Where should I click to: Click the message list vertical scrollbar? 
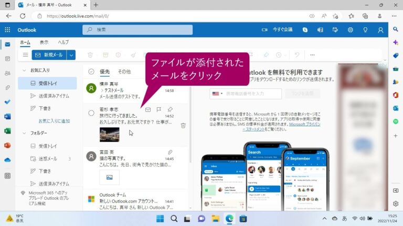tap(190, 125)
